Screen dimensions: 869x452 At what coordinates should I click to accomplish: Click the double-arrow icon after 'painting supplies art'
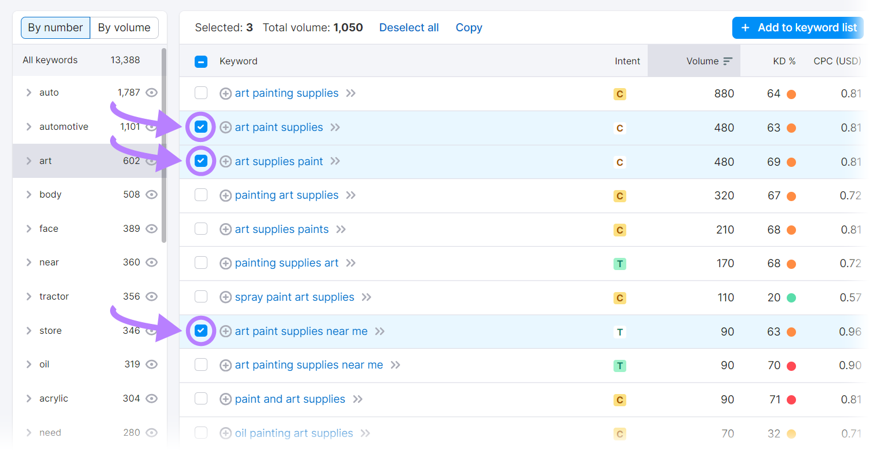[x=350, y=263]
